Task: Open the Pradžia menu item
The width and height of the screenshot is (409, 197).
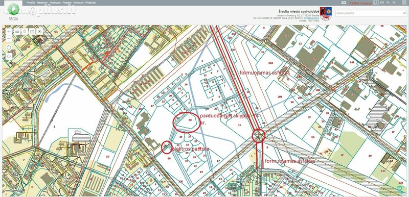Action: (31, 3)
